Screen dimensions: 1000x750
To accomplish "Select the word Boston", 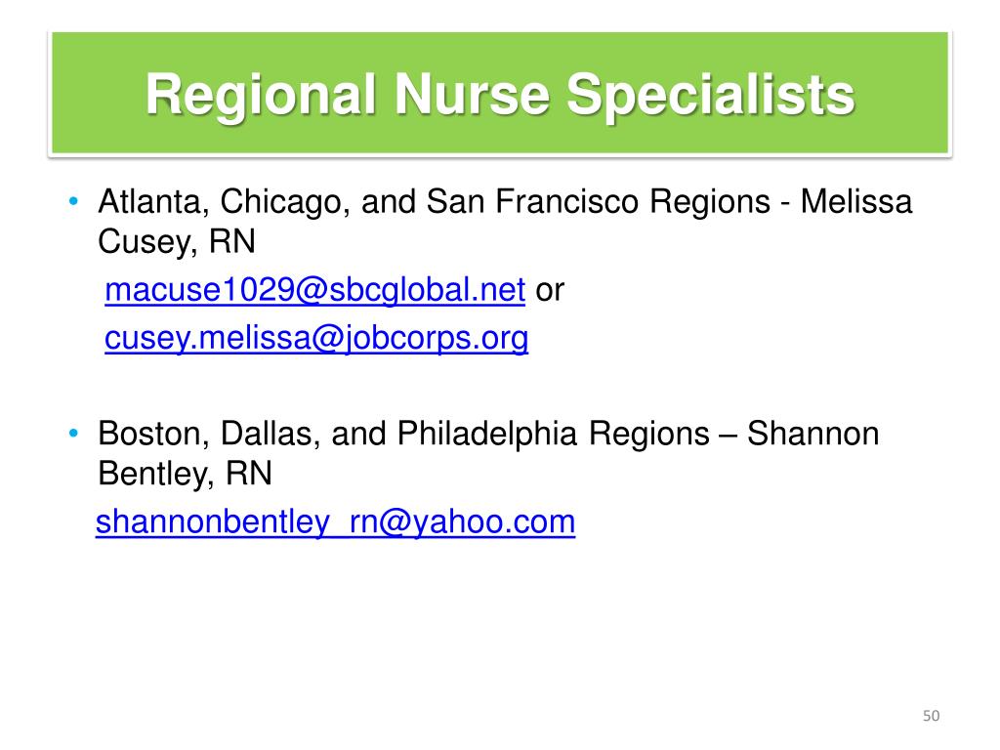I will click(149, 435).
